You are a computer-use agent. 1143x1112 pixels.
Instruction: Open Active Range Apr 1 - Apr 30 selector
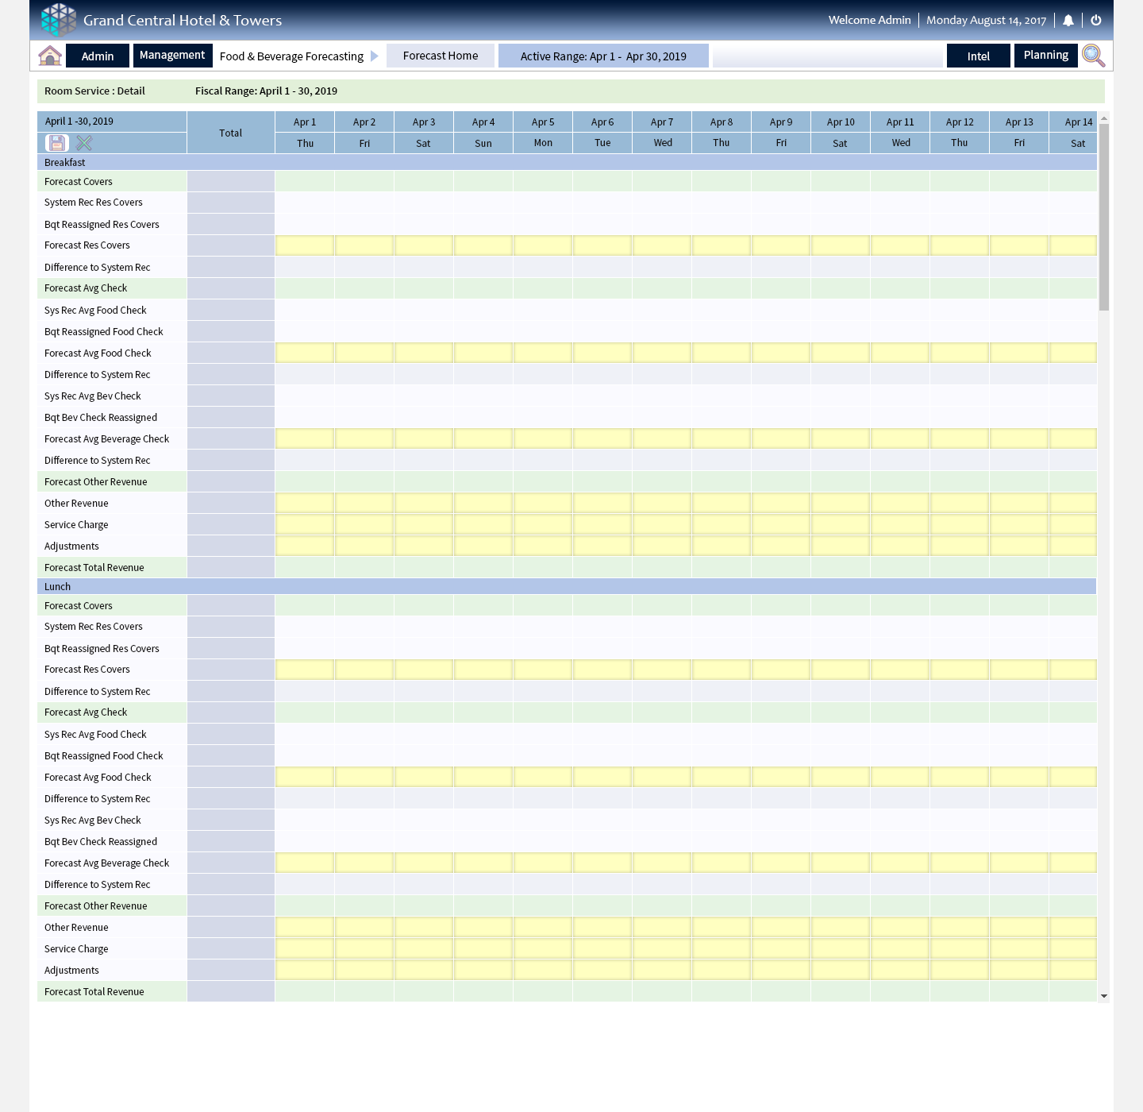click(603, 56)
